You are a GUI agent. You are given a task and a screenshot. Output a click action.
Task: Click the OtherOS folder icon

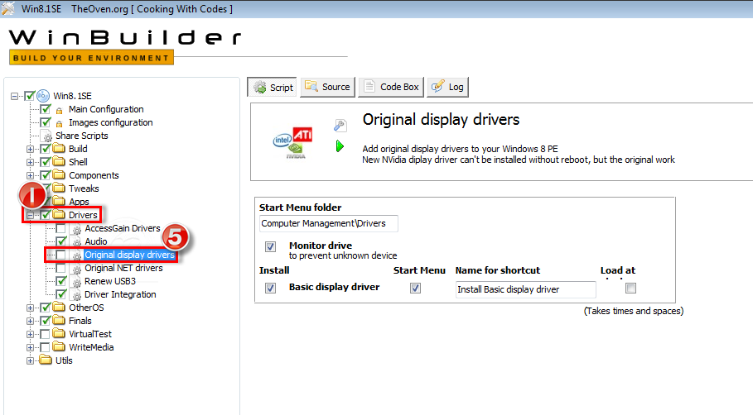[59, 308]
